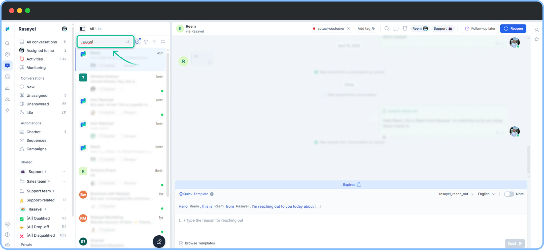Open All conversations view
Viewport: 544px width, 250px height.
[x=43, y=42]
